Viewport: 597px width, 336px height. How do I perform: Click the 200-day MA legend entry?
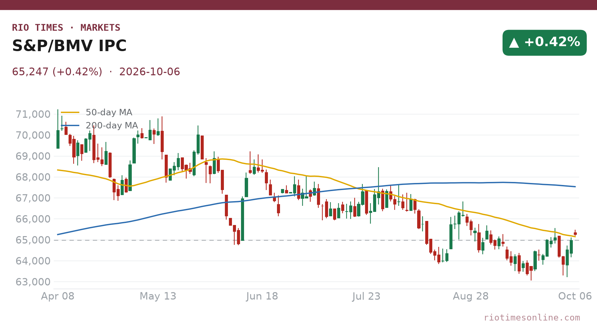pos(99,125)
